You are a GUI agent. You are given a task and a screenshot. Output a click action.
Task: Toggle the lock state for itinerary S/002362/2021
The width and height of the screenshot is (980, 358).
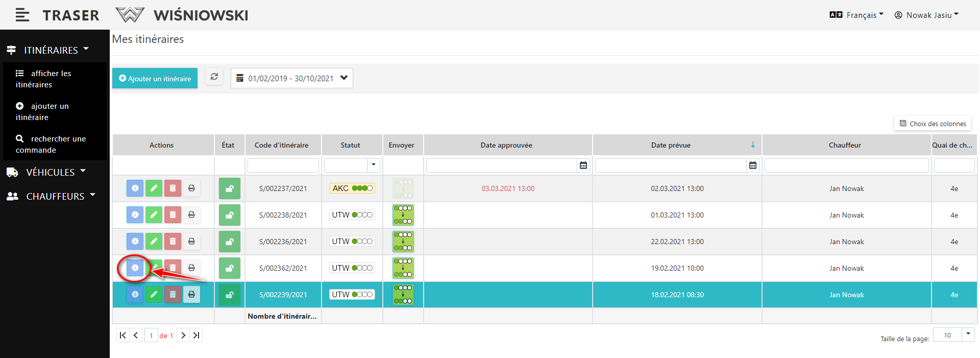click(230, 268)
